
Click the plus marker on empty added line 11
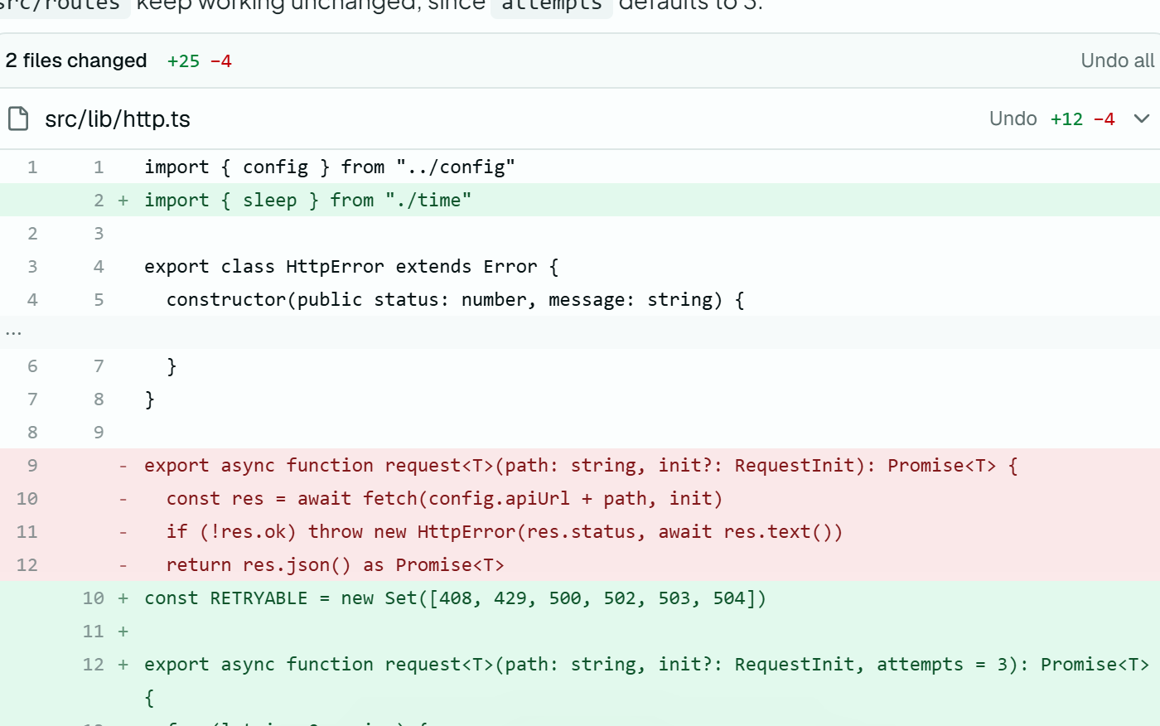click(x=123, y=632)
